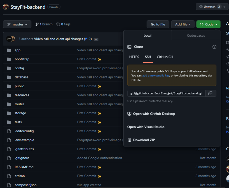The height and width of the screenshot is (188, 229).
Task: Open the README.md file name
Action: point(24,167)
